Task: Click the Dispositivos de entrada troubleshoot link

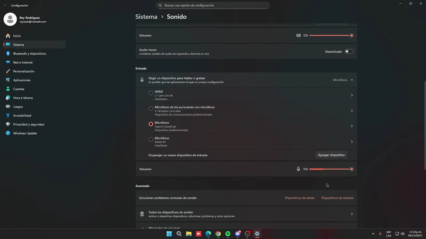Action: 337,198
